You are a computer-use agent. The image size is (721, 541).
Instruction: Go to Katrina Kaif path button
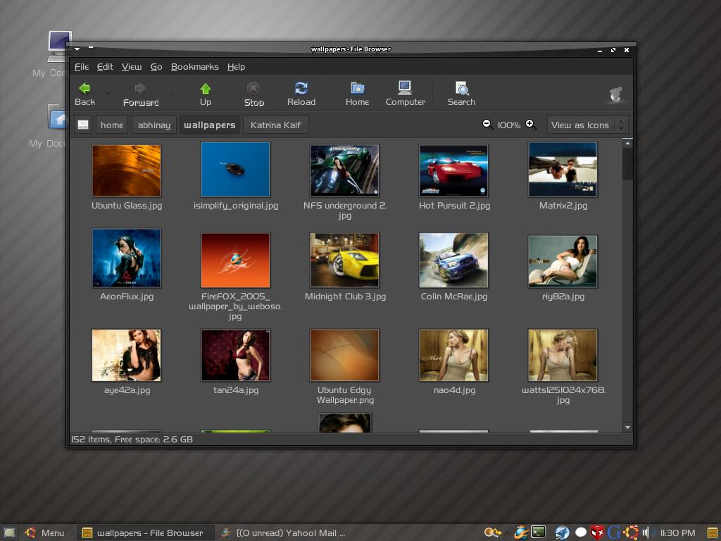click(275, 125)
